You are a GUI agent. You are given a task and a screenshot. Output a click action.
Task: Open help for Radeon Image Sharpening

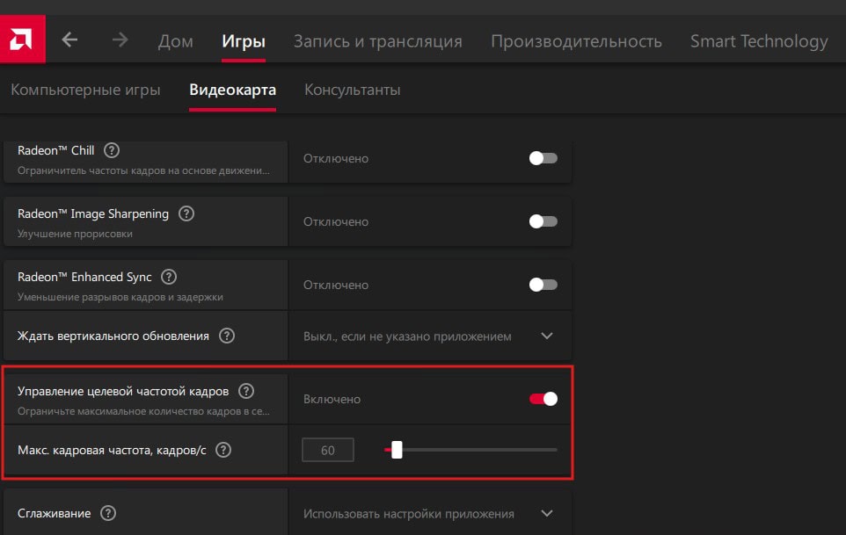coord(186,213)
